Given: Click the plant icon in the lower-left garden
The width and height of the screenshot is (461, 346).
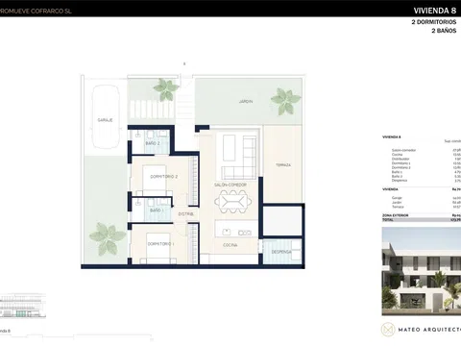Looking at the screenshot, I should (x=108, y=238).
